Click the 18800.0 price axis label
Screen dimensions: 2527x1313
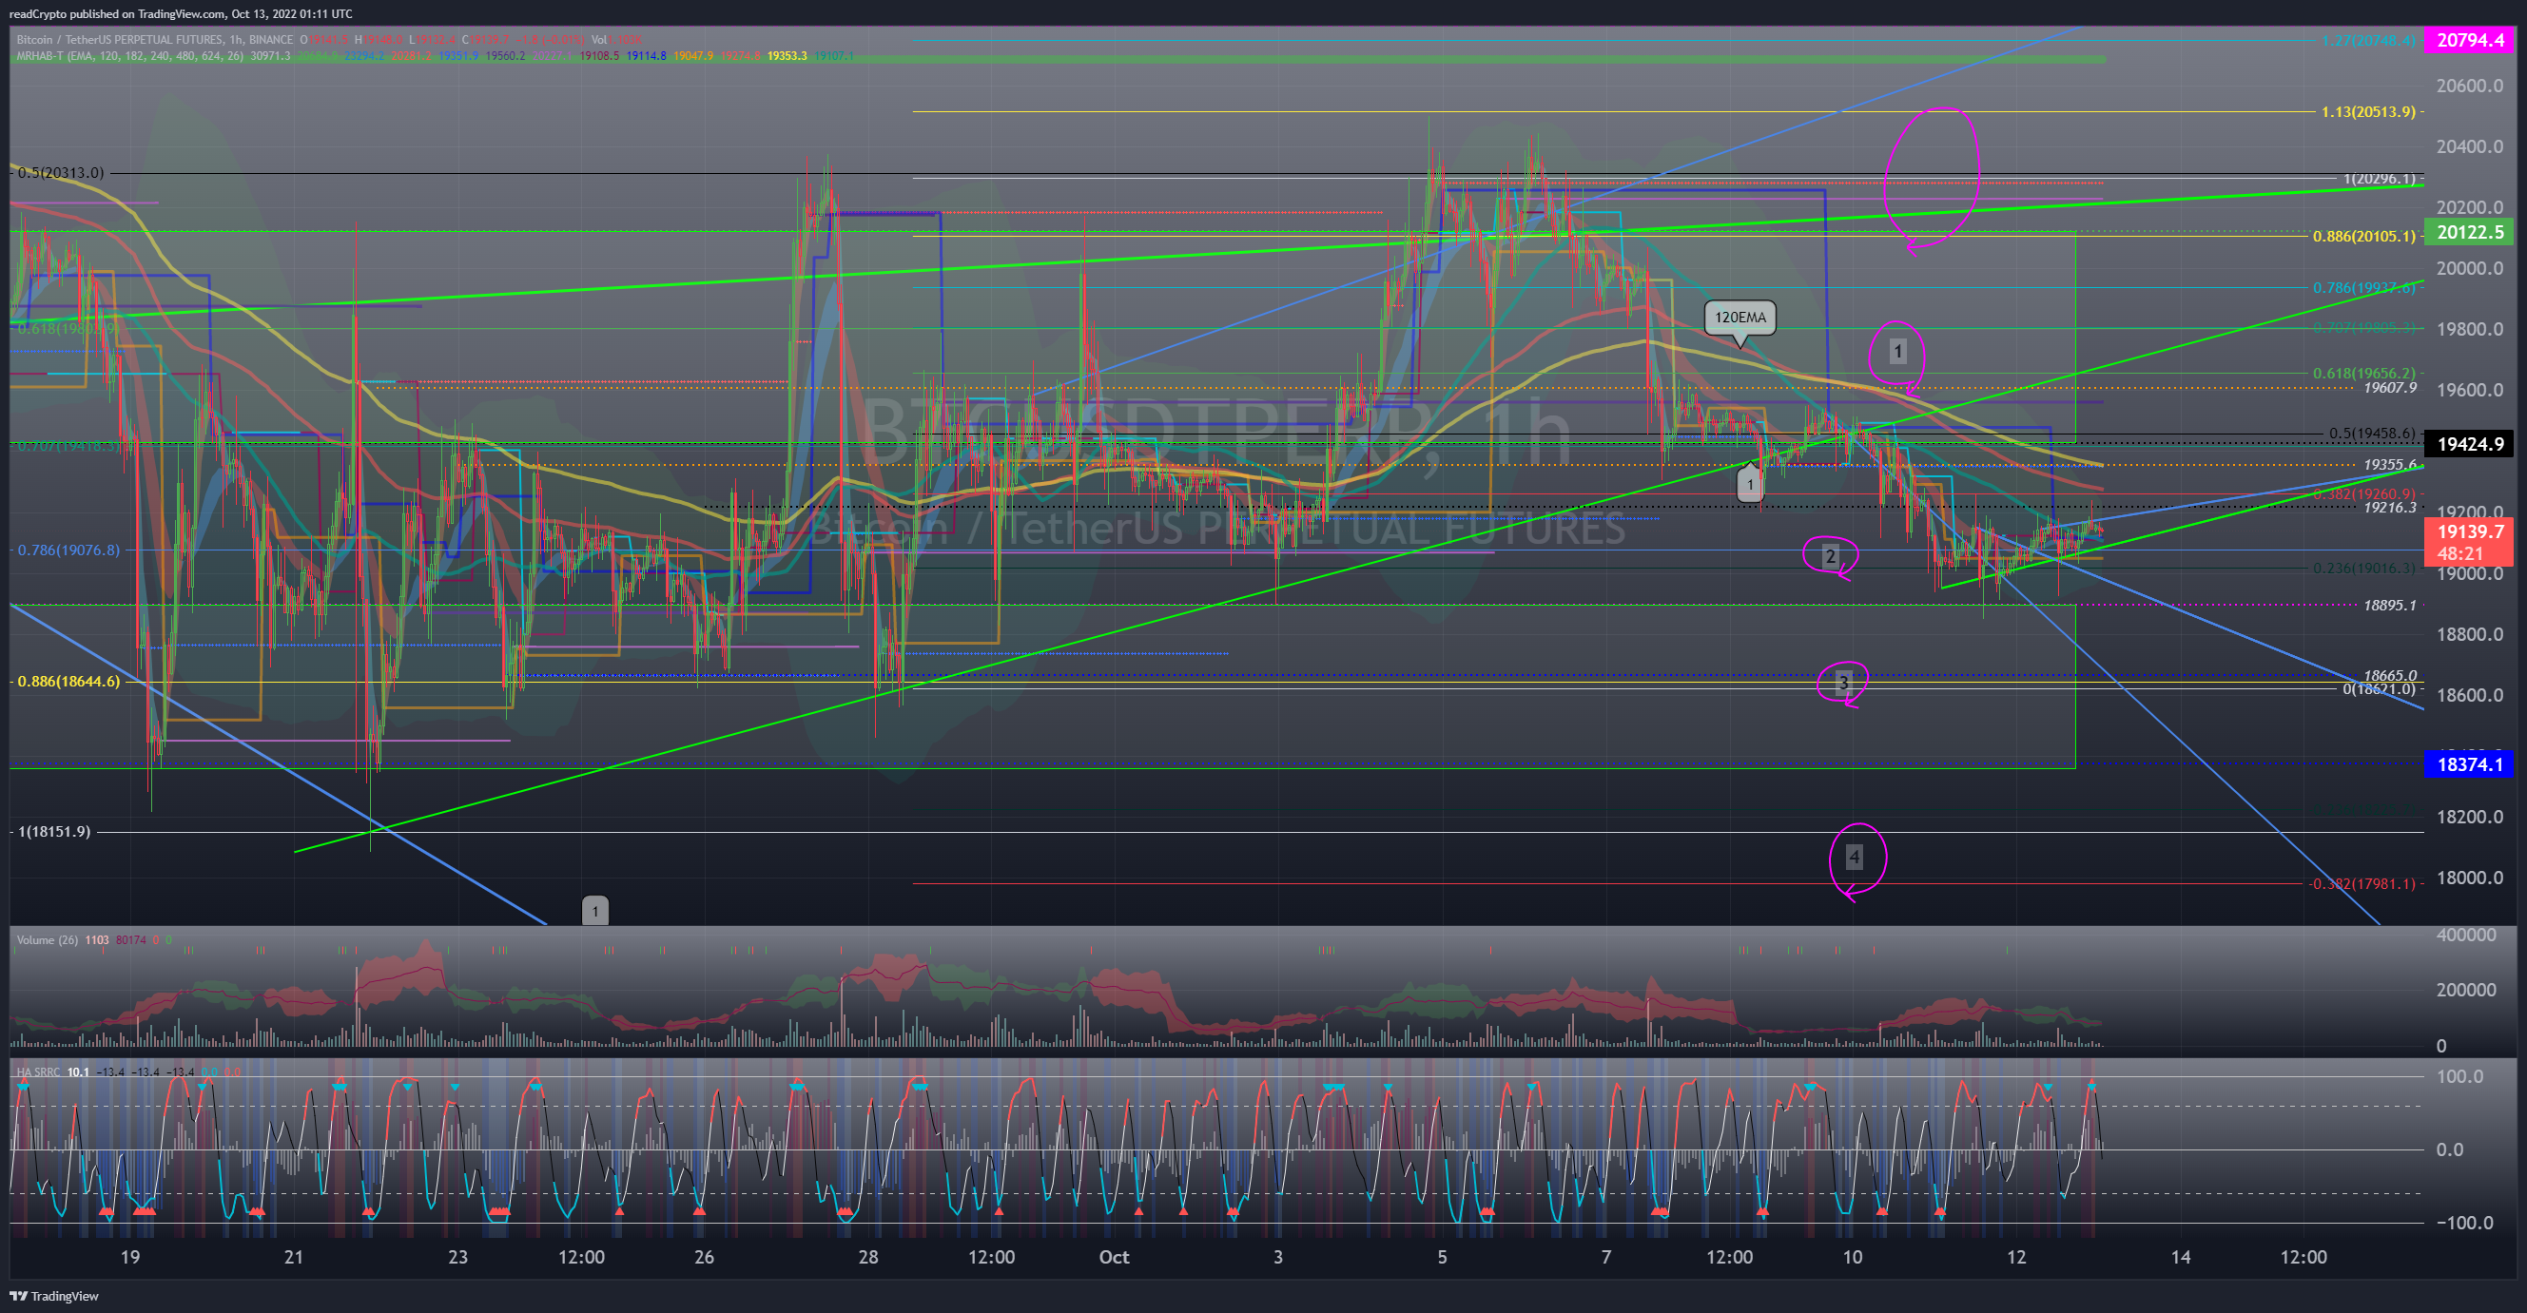[x=2470, y=634]
